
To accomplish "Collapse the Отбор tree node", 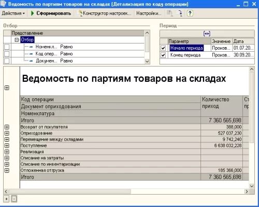I will [17, 40].
